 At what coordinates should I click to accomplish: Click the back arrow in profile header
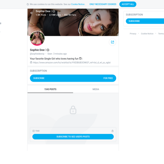(31, 13)
